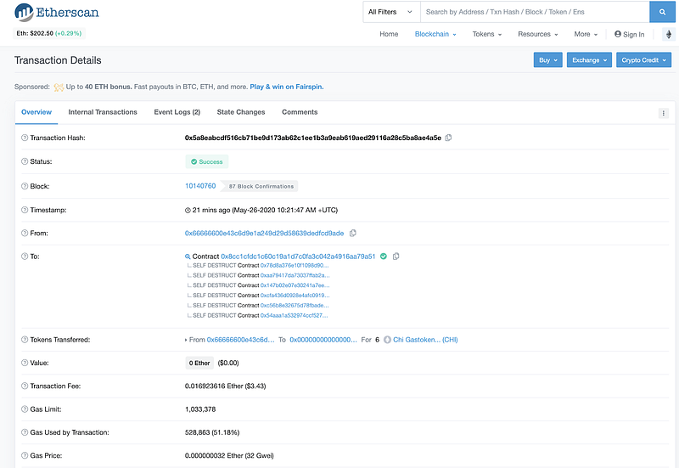Copy the From address
Viewport: 679px width, 468px height.
tap(352, 233)
